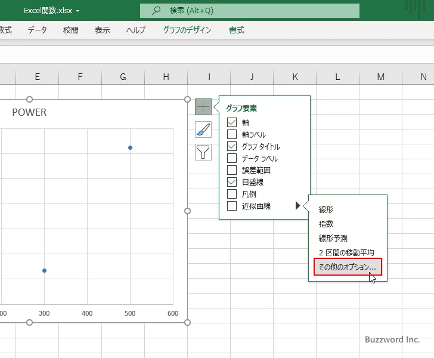This screenshot has height=358, width=434.
Task: Toggle the 目盛線 checkbox
Action: [232, 182]
